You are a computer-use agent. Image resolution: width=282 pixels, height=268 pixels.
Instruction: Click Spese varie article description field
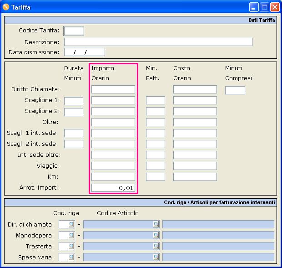coord(218,257)
